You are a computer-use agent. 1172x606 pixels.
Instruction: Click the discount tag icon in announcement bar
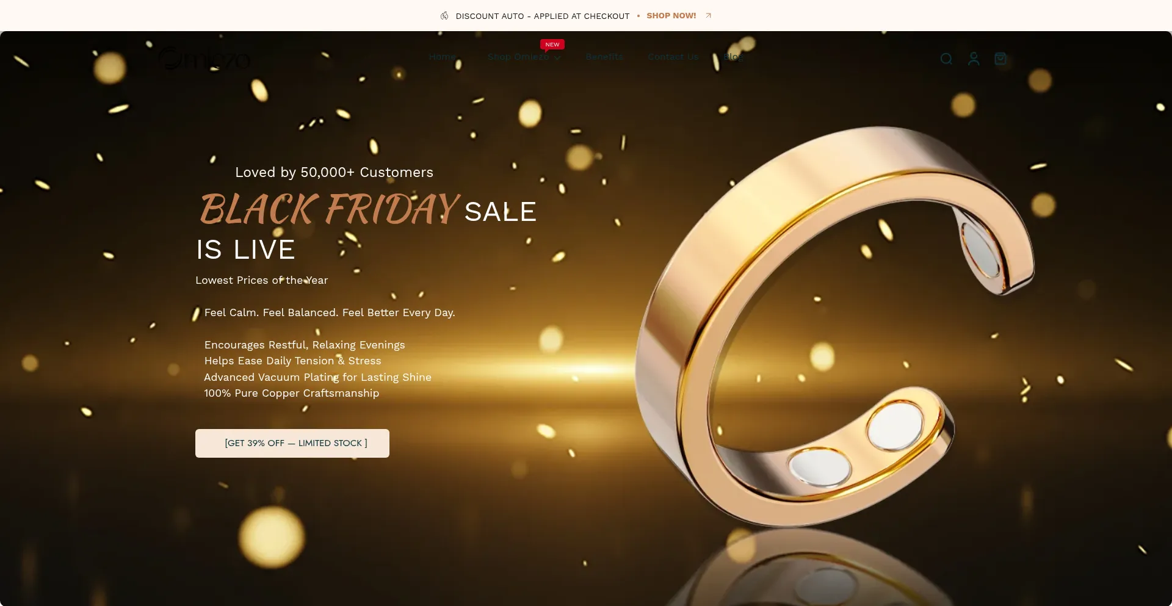[444, 16]
